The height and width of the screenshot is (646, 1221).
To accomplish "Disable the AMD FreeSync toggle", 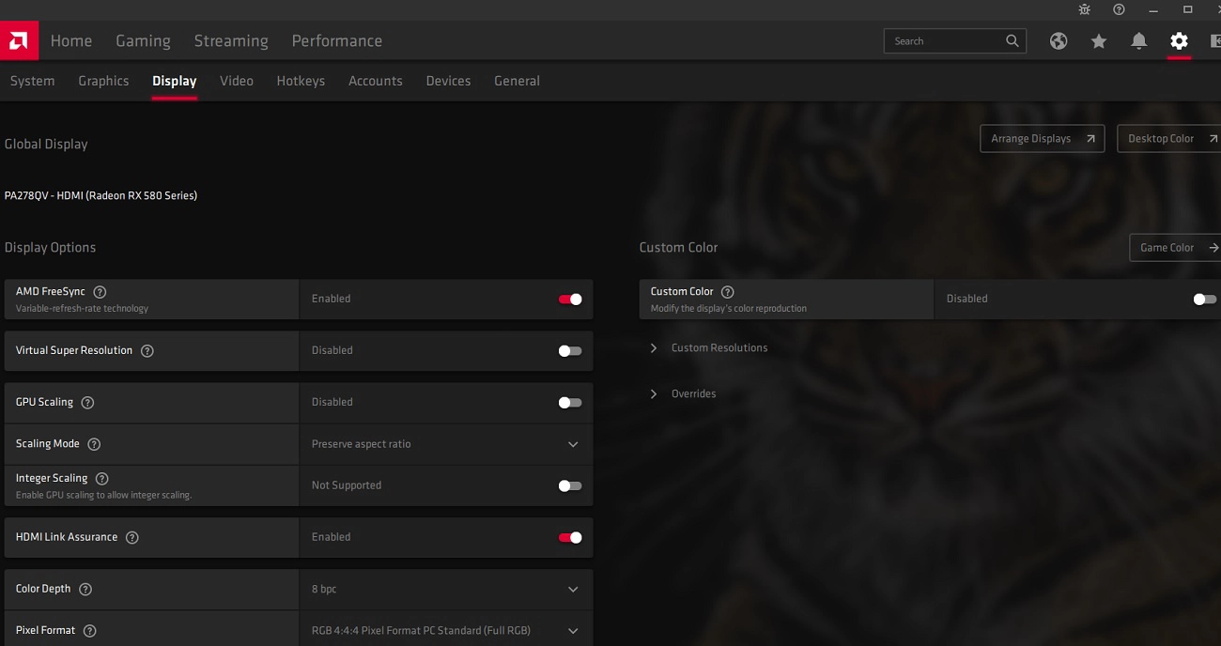I will [570, 299].
